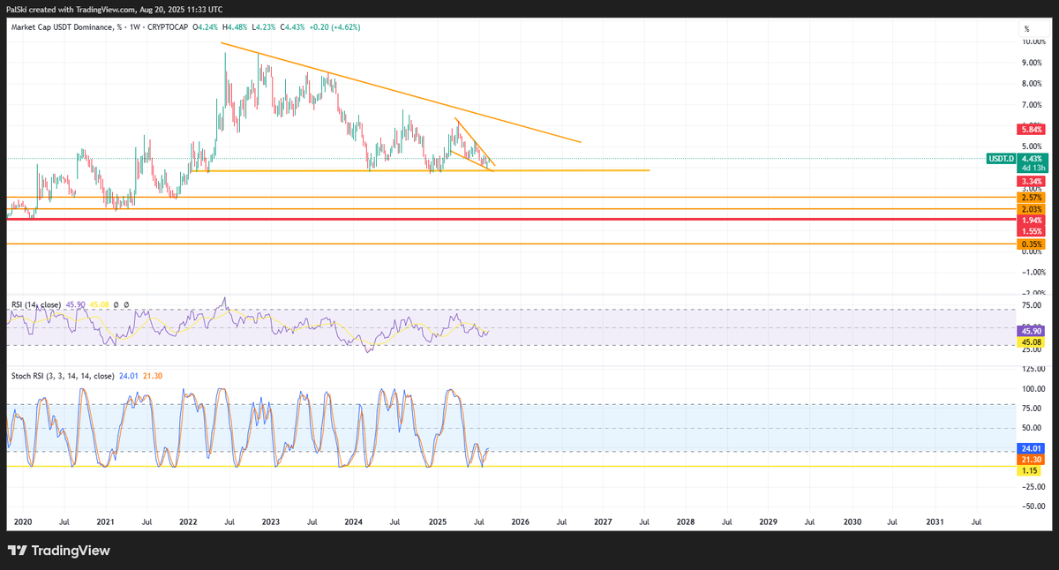
Task: Click the 2025 label on time axis
Action: point(436,523)
